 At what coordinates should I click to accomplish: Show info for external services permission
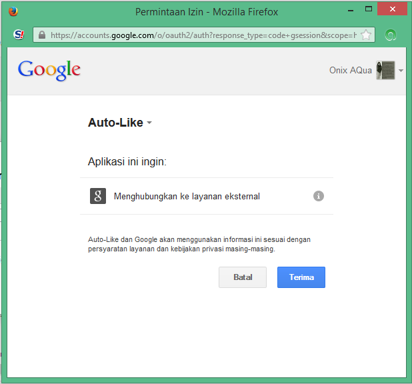[319, 196]
